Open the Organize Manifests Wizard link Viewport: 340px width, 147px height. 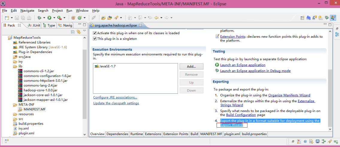[x=289, y=95]
